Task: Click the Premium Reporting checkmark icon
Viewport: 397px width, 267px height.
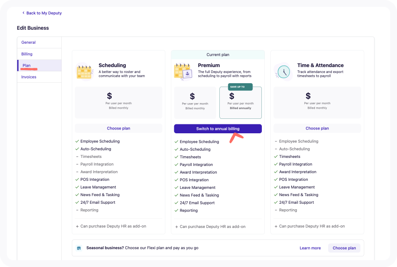Action: [176, 211]
